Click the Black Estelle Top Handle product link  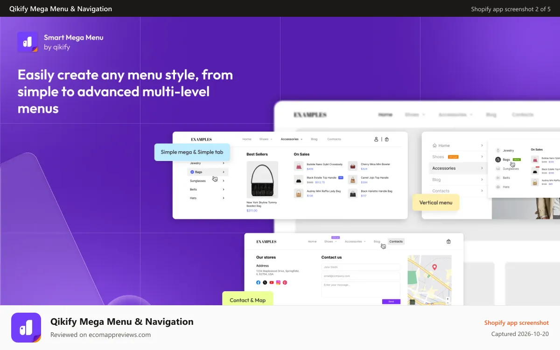click(x=322, y=178)
